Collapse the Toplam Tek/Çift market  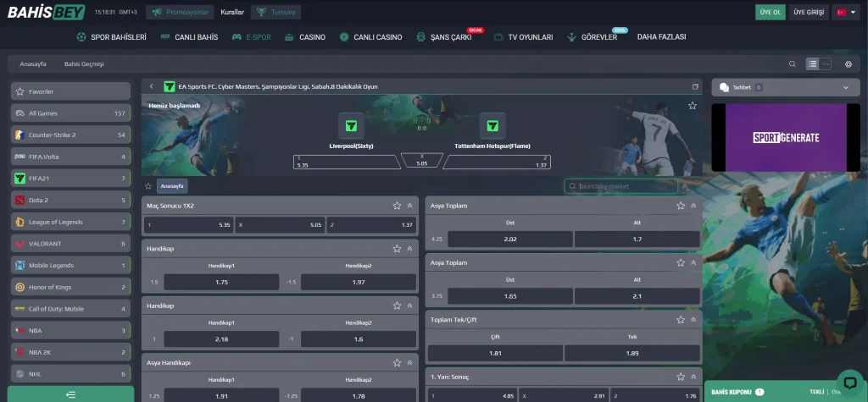(693, 320)
